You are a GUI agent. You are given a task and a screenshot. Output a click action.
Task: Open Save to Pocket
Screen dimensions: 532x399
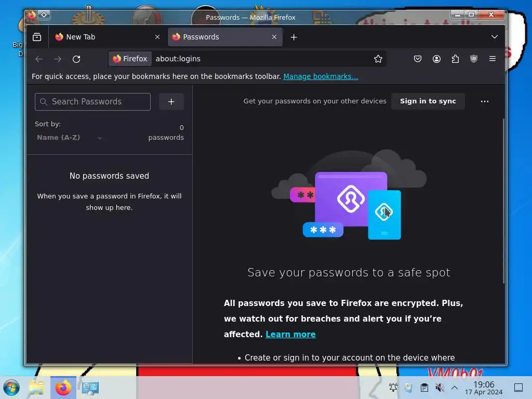[418, 59]
